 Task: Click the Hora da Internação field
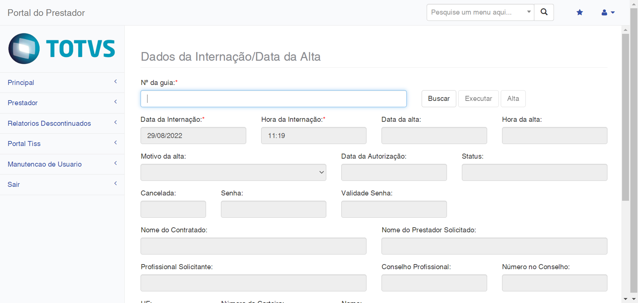[x=313, y=136]
